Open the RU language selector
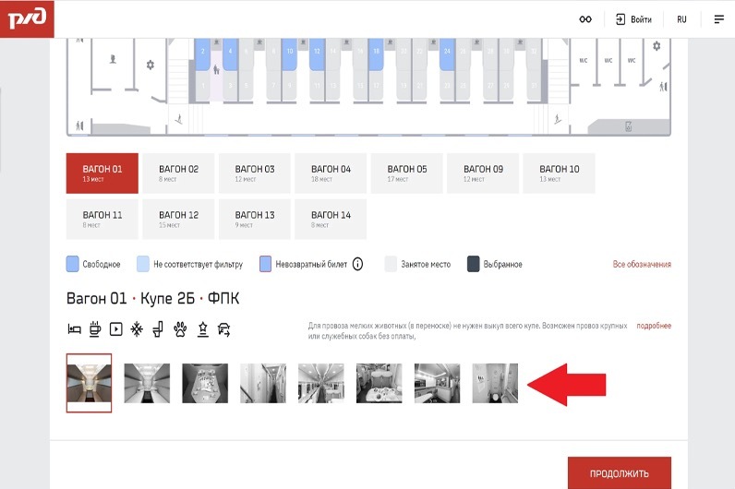The image size is (735, 489). click(x=681, y=19)
